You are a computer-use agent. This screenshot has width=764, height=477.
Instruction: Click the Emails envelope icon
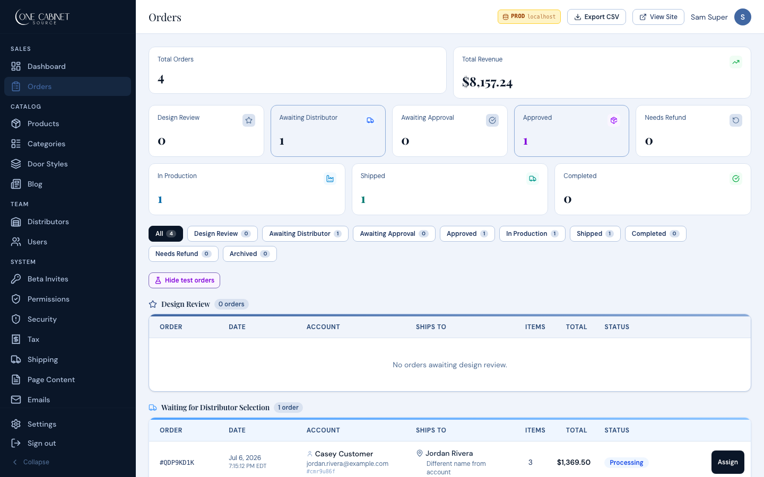click(x=16, y=400)
